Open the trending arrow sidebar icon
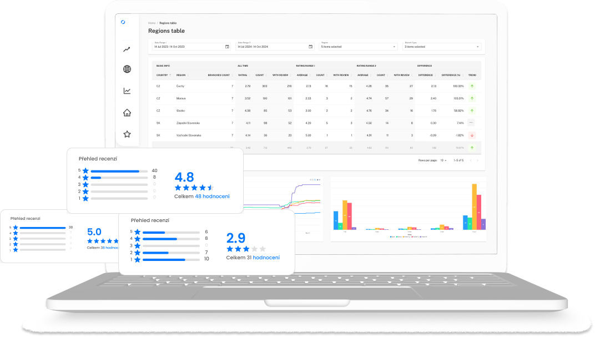The image size is (595, 337). 127,49
